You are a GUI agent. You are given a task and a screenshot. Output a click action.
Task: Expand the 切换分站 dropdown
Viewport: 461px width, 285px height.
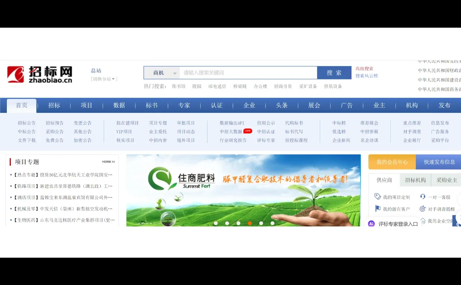[x=103, y=79]
